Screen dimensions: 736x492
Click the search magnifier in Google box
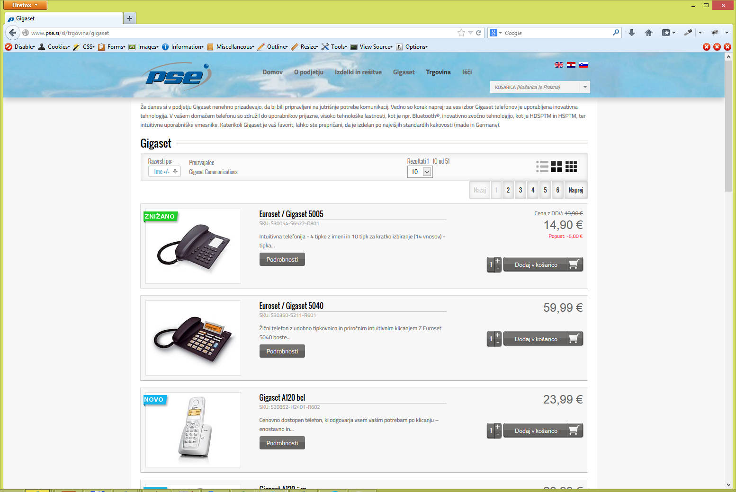pyautogui.click(x=616, y=33)
